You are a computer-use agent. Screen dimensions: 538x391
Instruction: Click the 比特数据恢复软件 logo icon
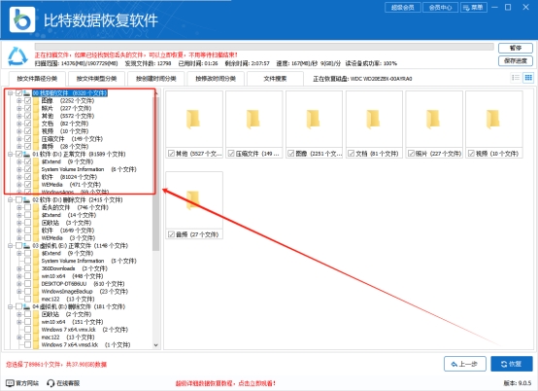coord(22,19)
